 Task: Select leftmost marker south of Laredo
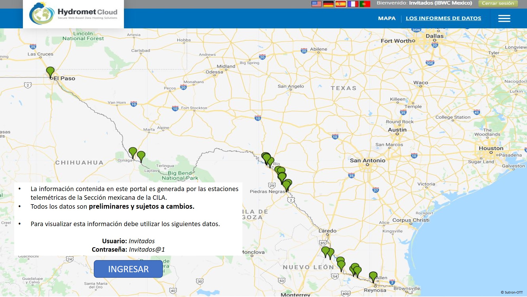pos(325,251)
